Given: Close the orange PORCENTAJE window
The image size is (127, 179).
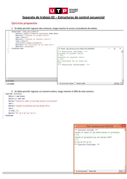Looking at the screenshot, I should pyautogui.click(x=124, y=126).
